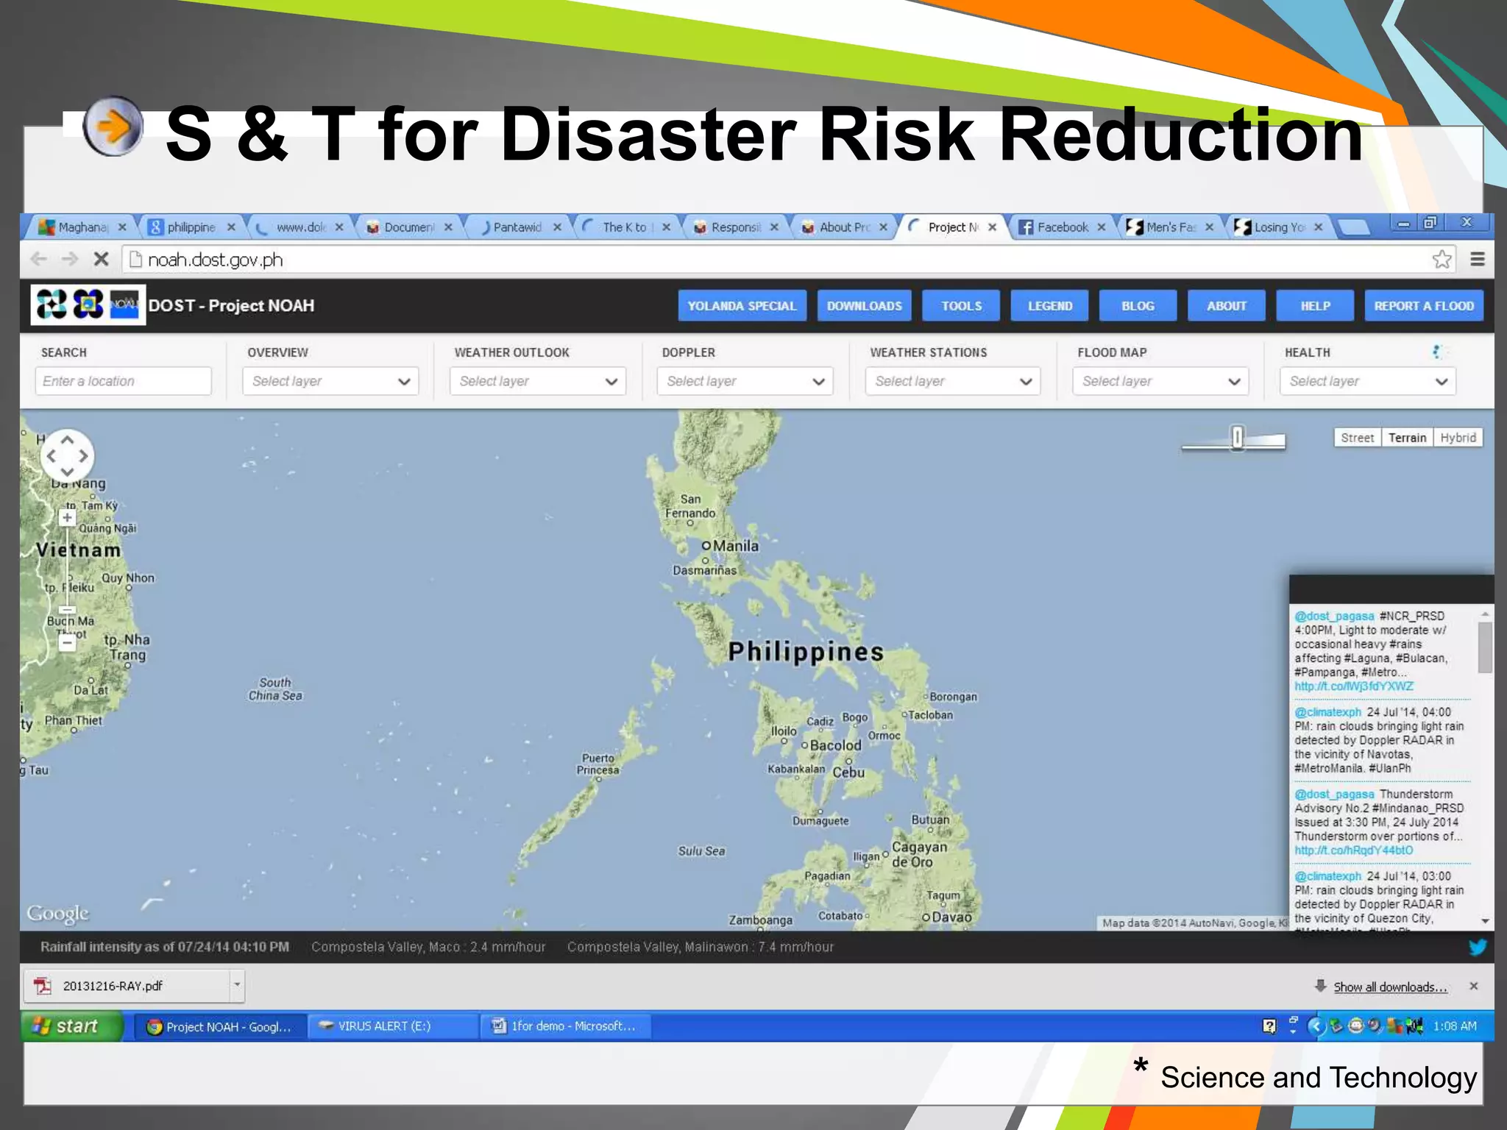This screenshot has width=1507, height=1130.
Task: Expand the DOPPLER layer dropdown
Action: coord(745,381)
